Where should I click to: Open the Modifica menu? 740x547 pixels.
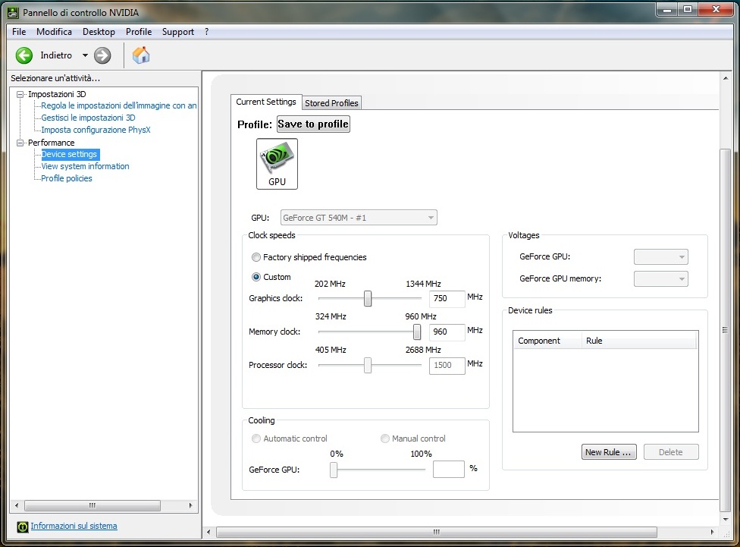click(x=55, y=32)
